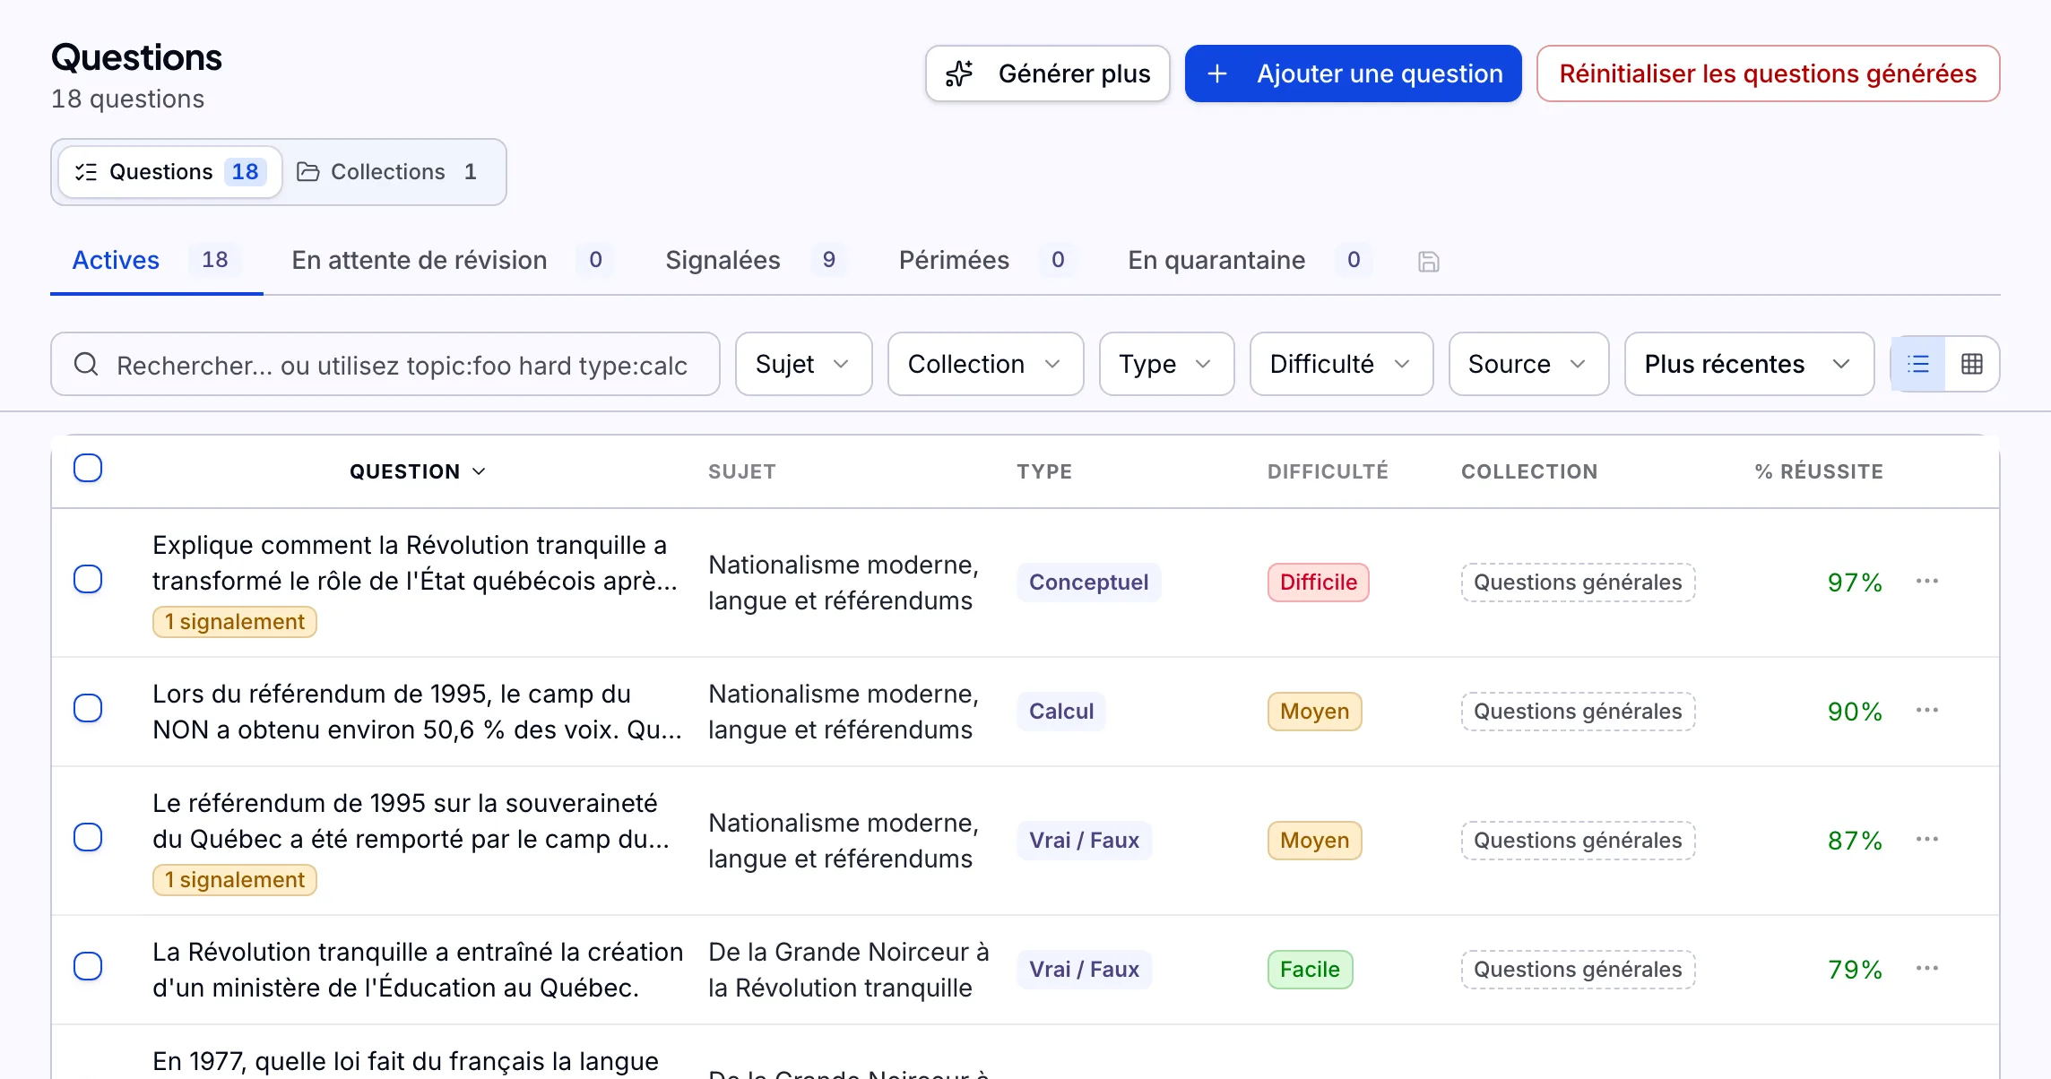This screenshot has width=2051, height=1079.
Task: Click 1 signalement badge on souveraineté row
Action: click(x=235, y=880)
